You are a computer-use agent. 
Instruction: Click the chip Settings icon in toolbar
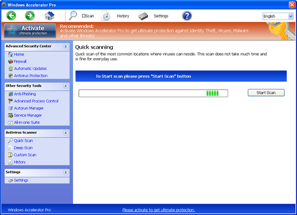pos(143,16)
